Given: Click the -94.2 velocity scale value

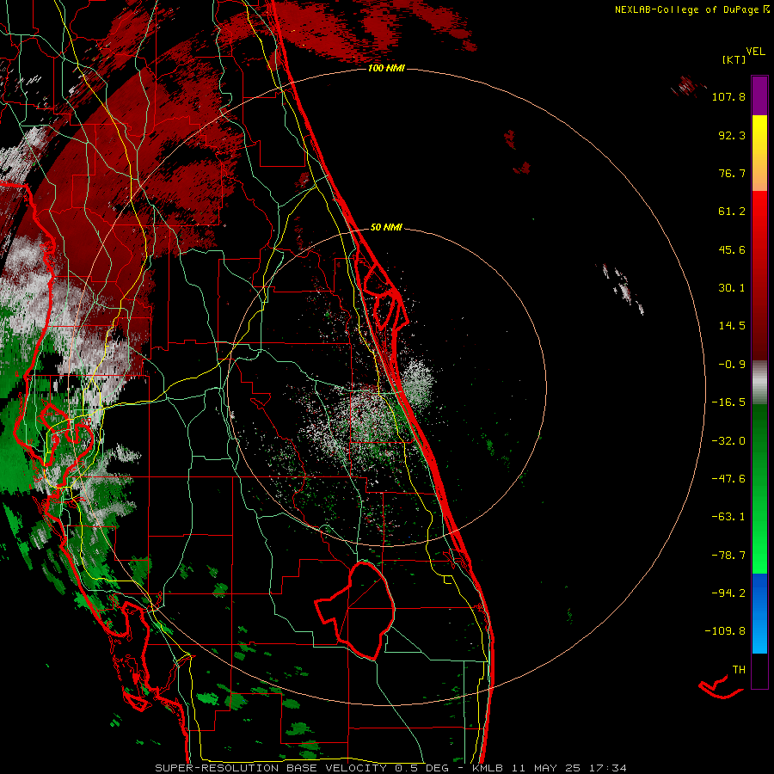Looking at the screenshot, I should point(728,593).
